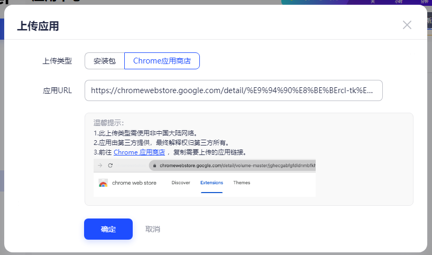432x255 pixels.
Task: Click the 应用URL field label
Action: tap(57, 90)
